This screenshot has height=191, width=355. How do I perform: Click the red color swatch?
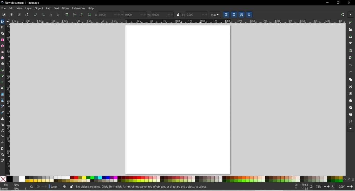click(x=76, y=178)
